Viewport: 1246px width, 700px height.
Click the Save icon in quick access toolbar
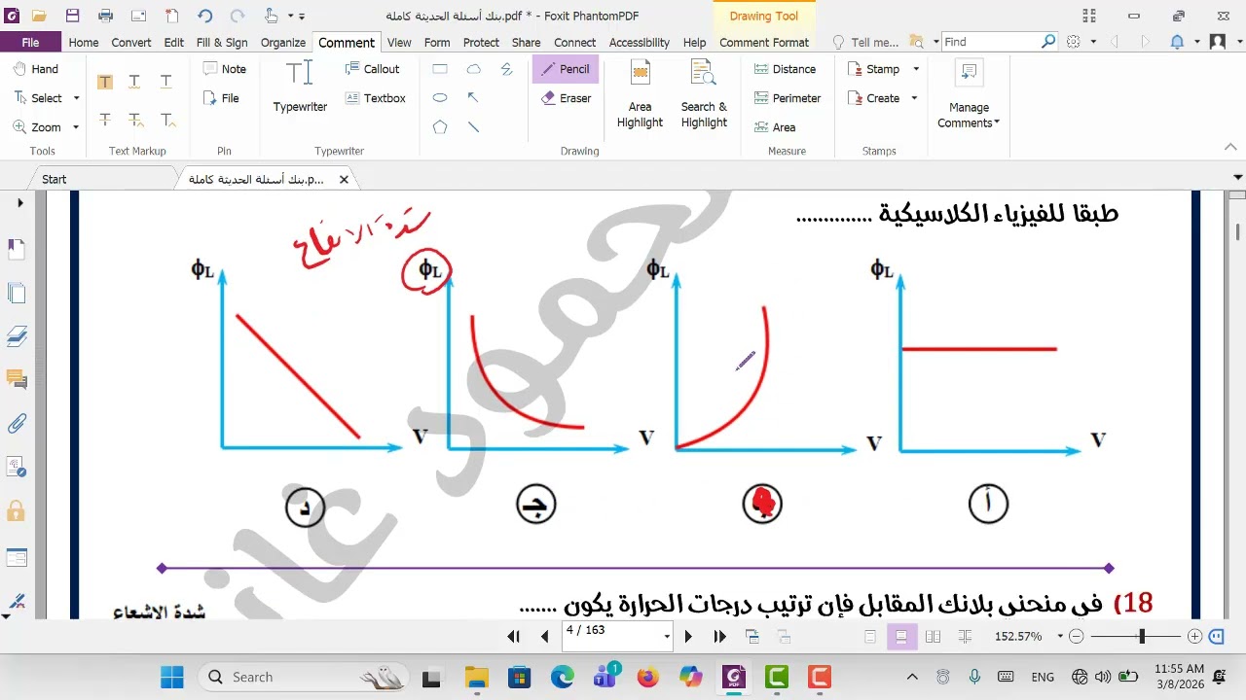tap(72, 16)
